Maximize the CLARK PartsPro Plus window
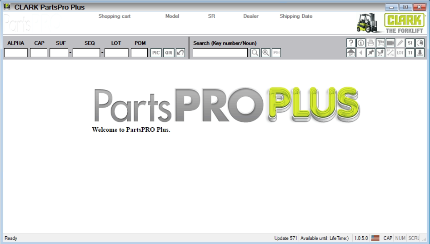This screenshot has height=244, width=430. pyautogui.click(x=405, y=7)
